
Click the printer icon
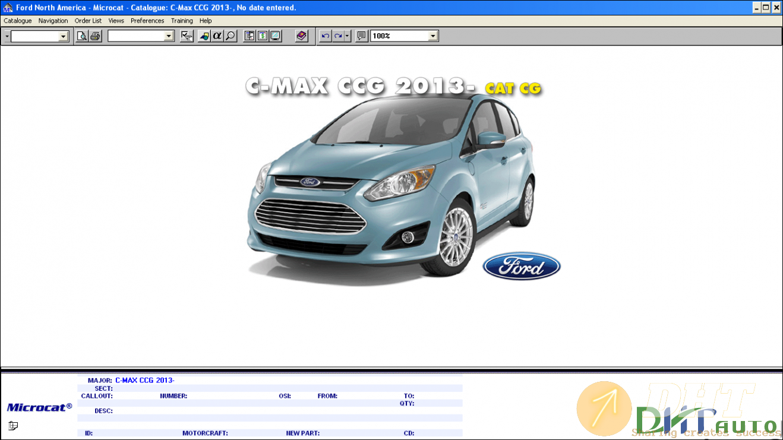[x=95, y=36]
